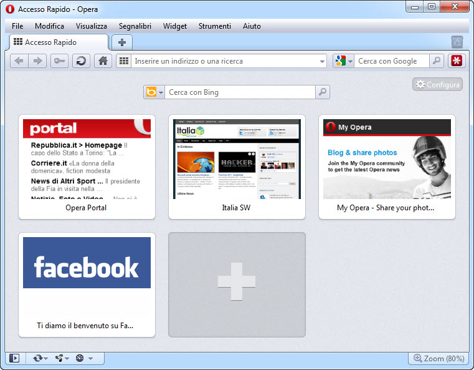Add a new tab with plus button

click(122, 42)
